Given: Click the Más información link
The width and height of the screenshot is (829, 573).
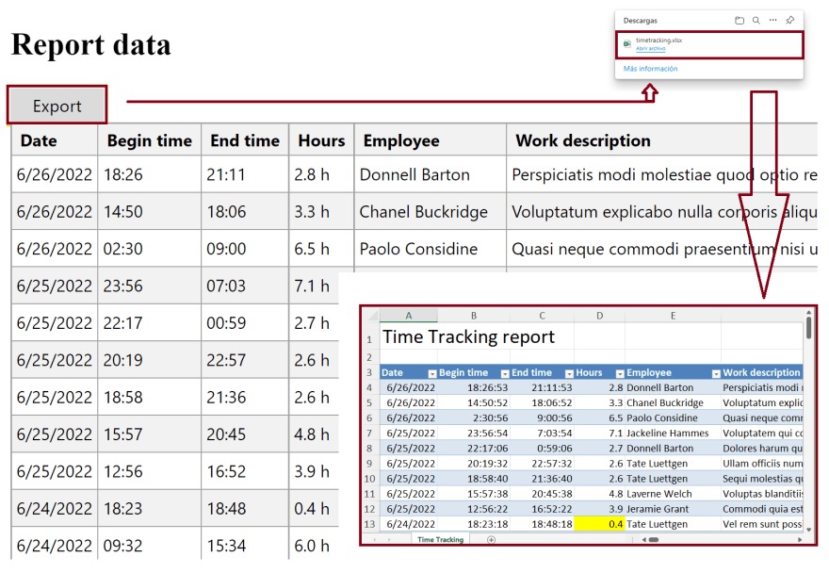Looking at the screenshot, I should (x=649, y=68).
